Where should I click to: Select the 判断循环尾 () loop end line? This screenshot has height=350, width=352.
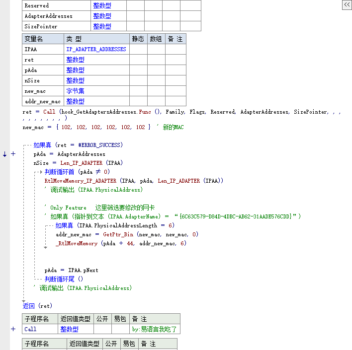click(64, 279)
